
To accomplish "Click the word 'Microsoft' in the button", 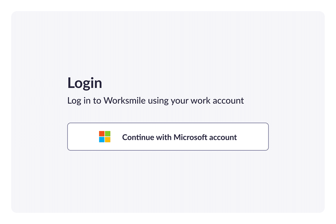I will 190,137.
